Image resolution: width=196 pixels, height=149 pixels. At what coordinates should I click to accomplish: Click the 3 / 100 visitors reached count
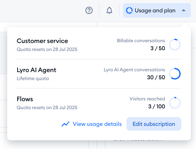pyautogui.click(x=156, y=106)
